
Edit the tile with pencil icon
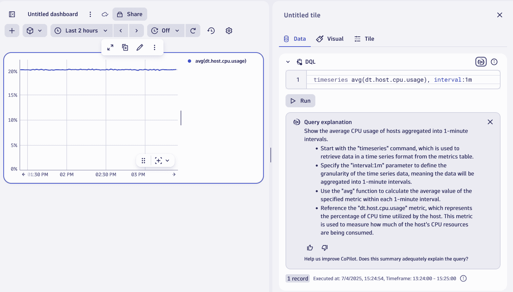(x=140, y=48)
